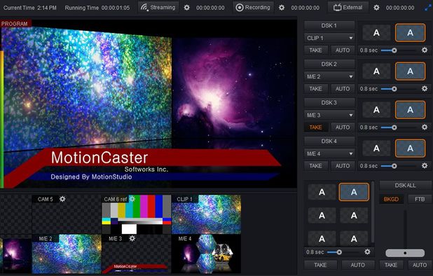433x276 pixels.
Task: Click DSK 1 header button
Action: [329, 26]
